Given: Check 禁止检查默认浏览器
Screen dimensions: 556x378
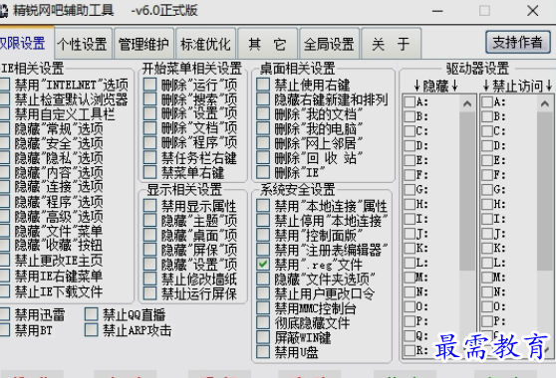Looking at the screenshot, I should pos(4,99).
